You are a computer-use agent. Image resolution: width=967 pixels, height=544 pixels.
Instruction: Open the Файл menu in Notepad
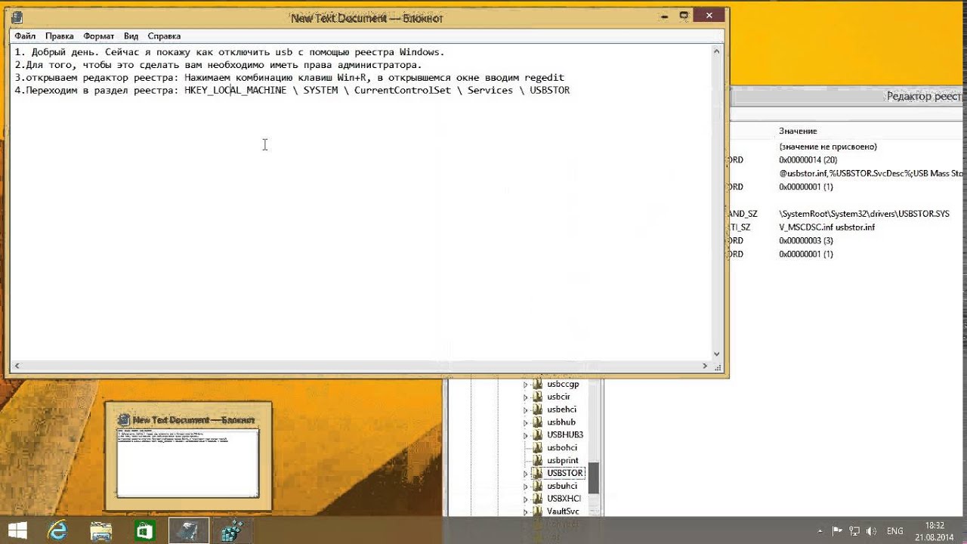[x=25, y=36]
